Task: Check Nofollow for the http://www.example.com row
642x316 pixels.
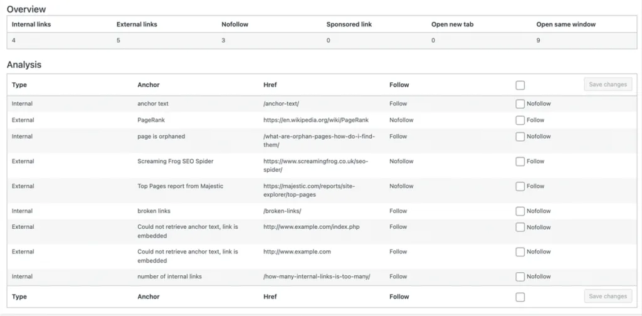Action: tap(520, 252)
